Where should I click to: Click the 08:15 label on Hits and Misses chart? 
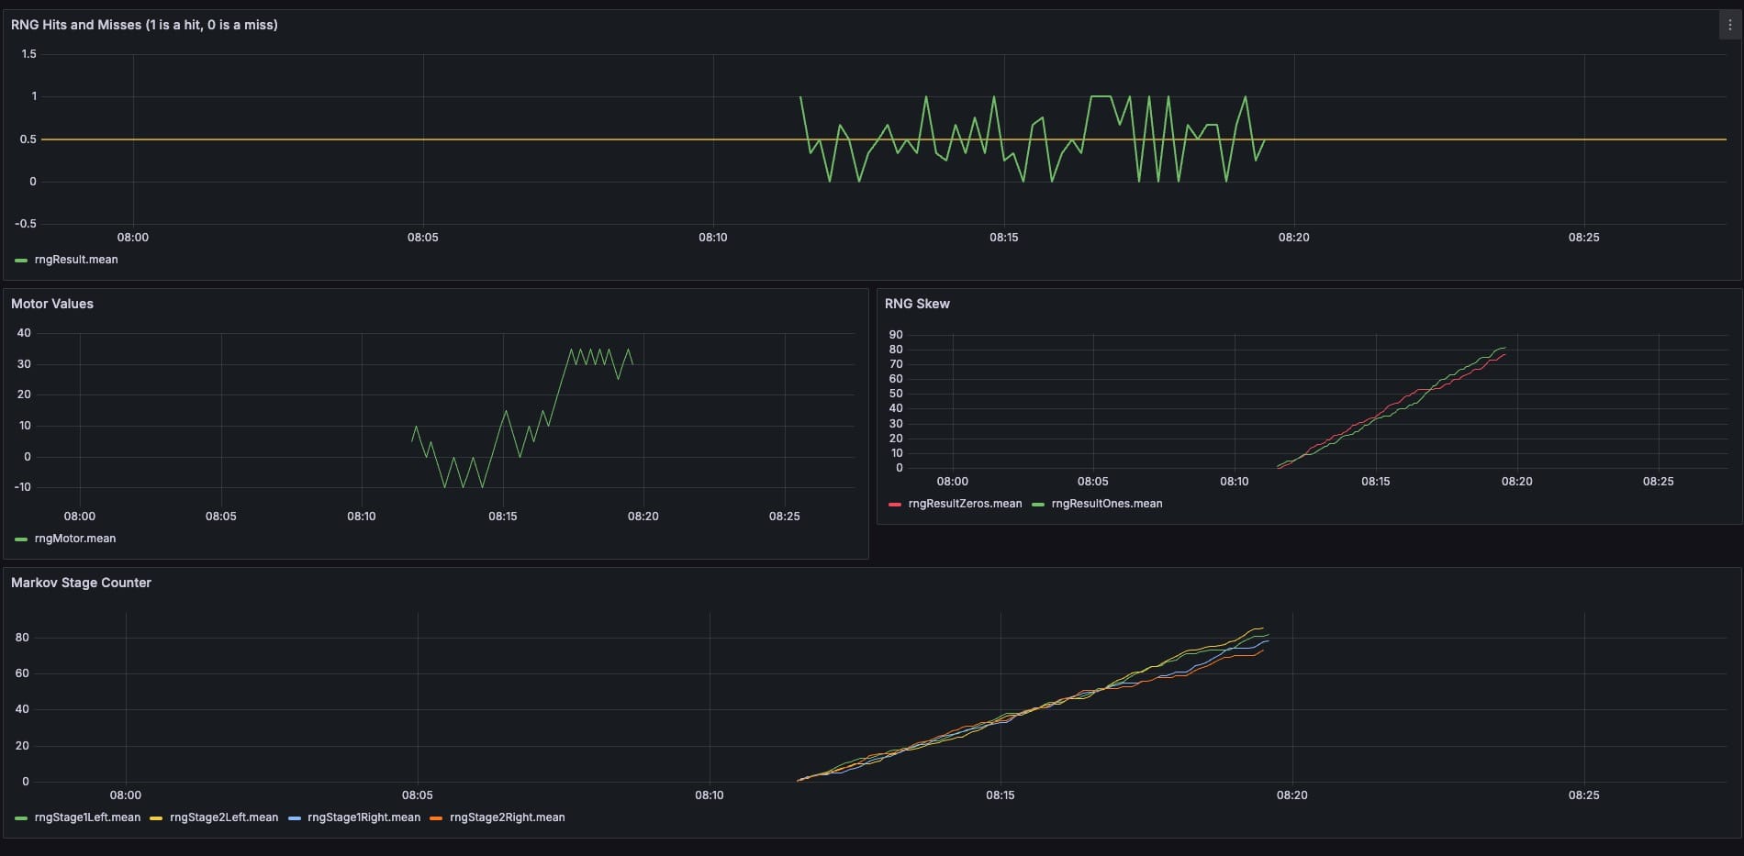[1003, 238]
